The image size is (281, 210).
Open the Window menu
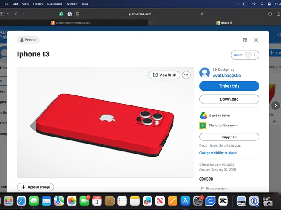tap(72, 4)
